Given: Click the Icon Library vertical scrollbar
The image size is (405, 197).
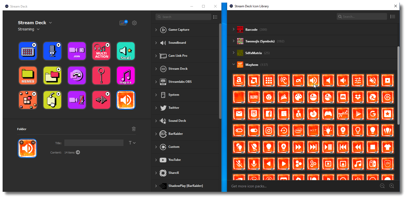Looking at the screenshot, I should pyautogui.click(x=398, y=85).
